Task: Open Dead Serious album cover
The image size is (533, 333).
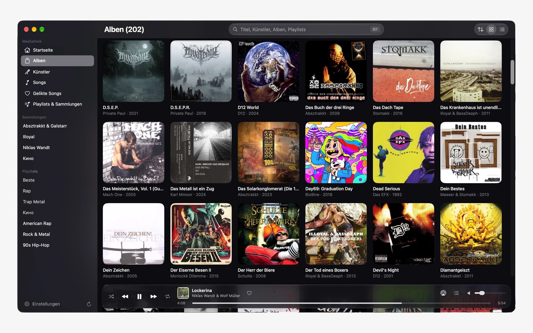Action: [403, 152]
